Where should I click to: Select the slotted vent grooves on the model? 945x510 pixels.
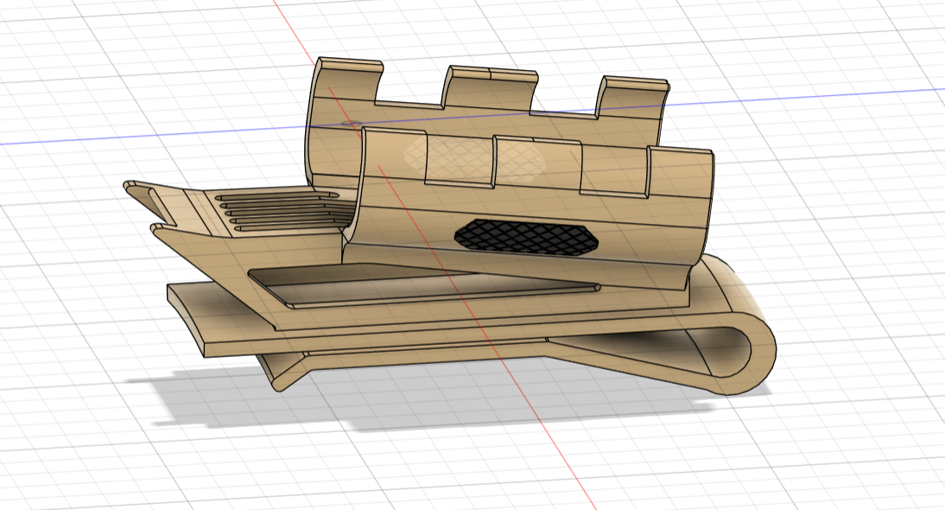[283, 211]
